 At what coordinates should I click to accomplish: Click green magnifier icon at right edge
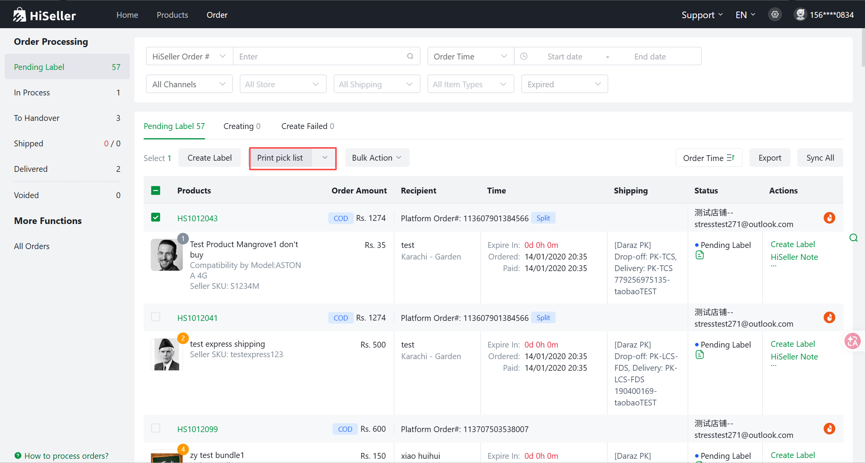point(853,238)
